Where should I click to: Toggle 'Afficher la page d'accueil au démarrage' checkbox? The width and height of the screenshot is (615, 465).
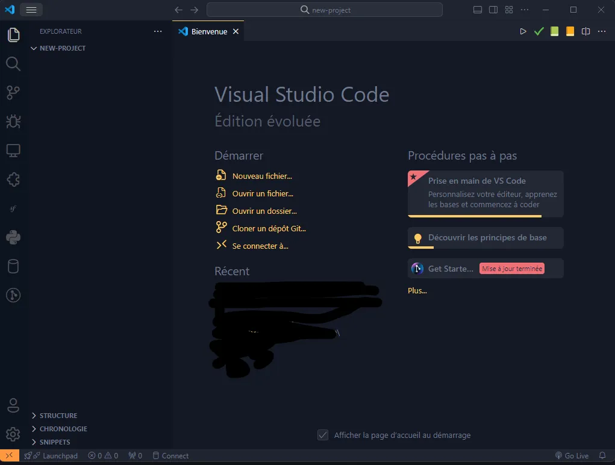click(323, 435)
